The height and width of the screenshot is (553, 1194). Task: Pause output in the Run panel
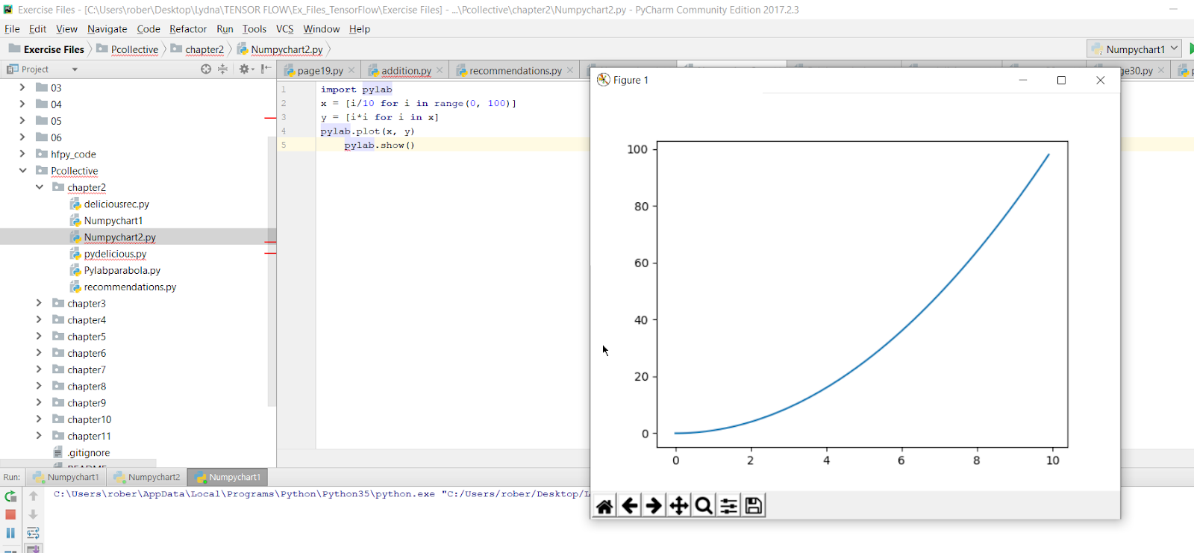[10, 533]
